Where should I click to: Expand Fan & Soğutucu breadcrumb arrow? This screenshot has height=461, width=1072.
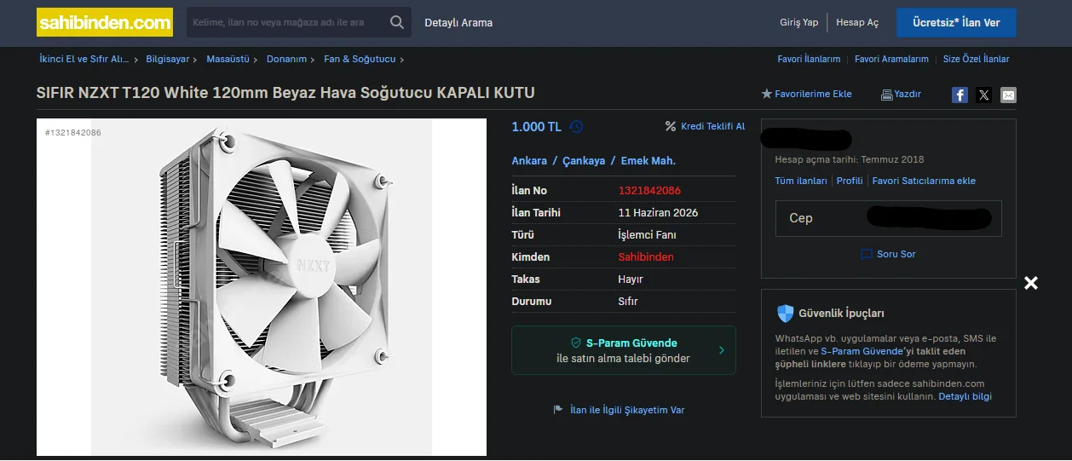click(x=401, y=60)
